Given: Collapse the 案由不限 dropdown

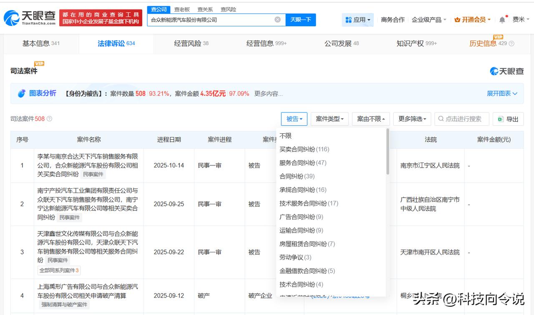Looking at the screenshot, I should 371,119.
